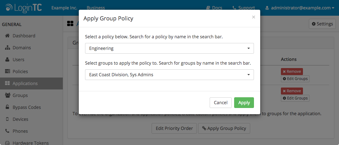
Task: Open the Engineering policy dropdown
Action: (169, 48)
